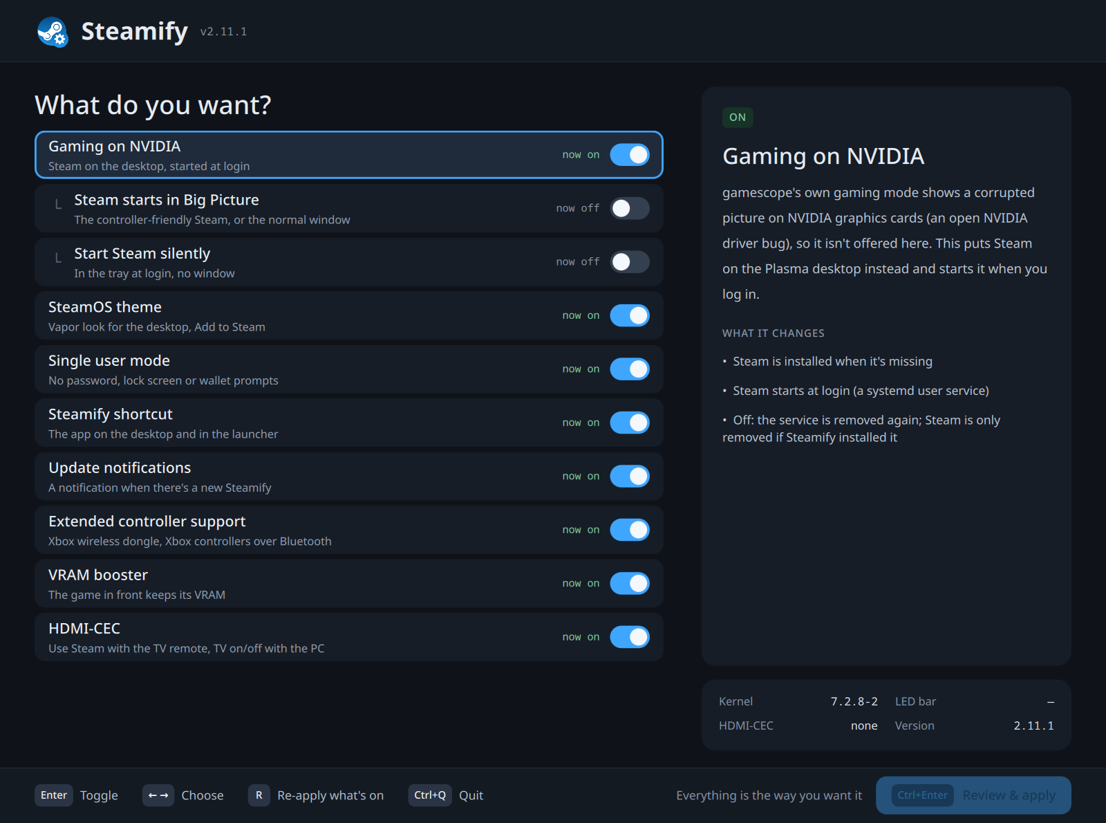This screenshot has width=1106, height=823.
Task: Click the Enter key hint
Action: [54, 795]
